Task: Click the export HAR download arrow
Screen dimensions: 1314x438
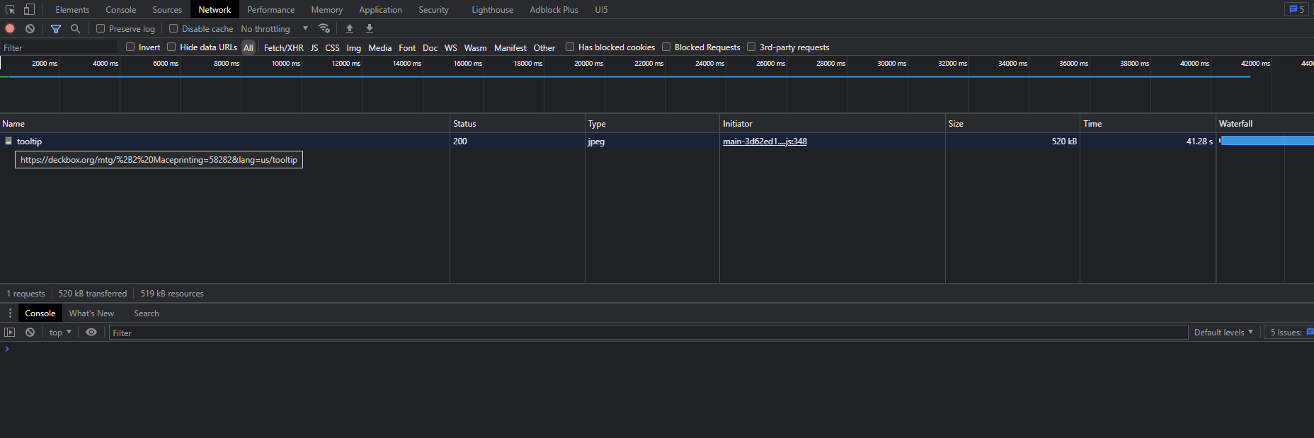Action: (369, 28)
